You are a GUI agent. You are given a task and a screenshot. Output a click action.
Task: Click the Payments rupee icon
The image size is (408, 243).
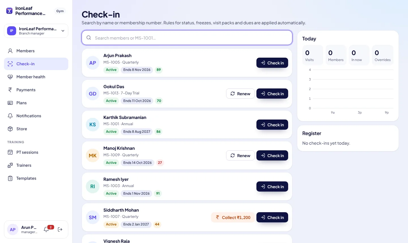pyautogui.click(x=10, y=90)
